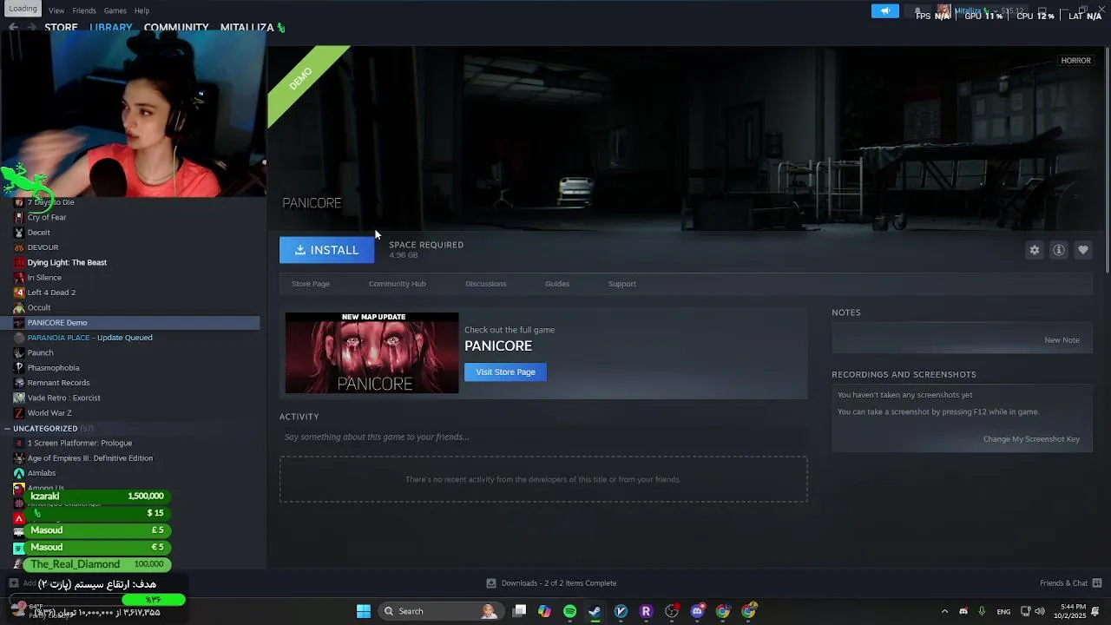Click the blue announcements megaphone button
This screenshot has width=1111, height=625.
[x=884, y=11]
